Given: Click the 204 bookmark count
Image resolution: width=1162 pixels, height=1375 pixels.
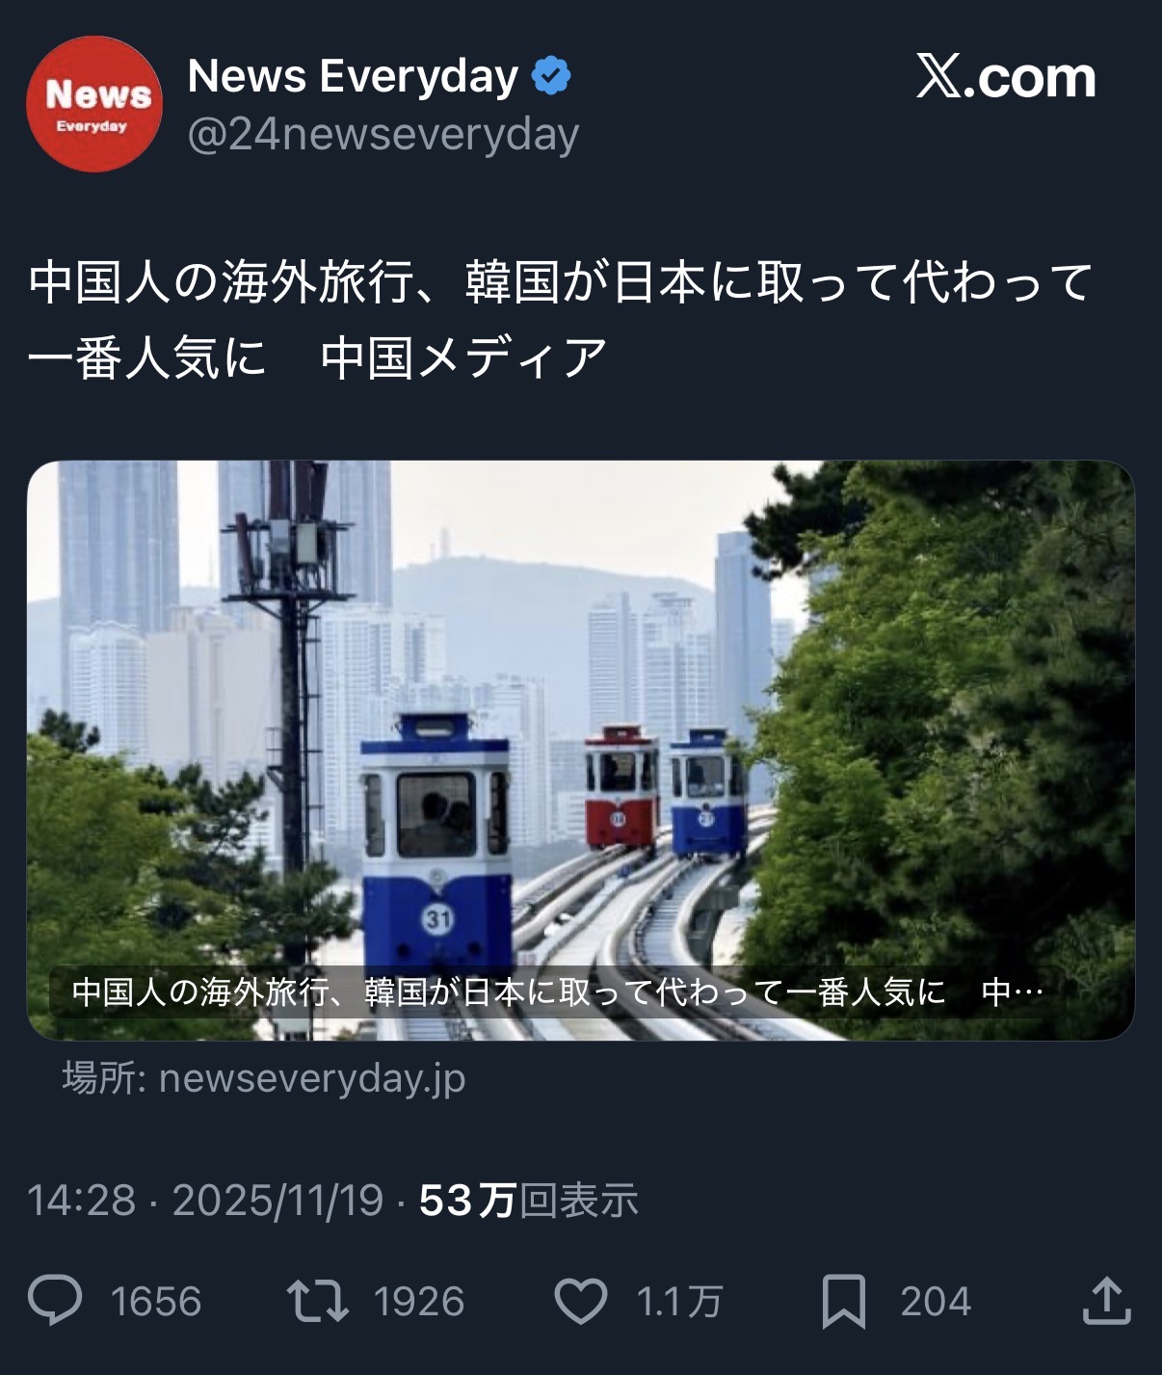Looking at the screenshot, I should tap(936, 1302).
